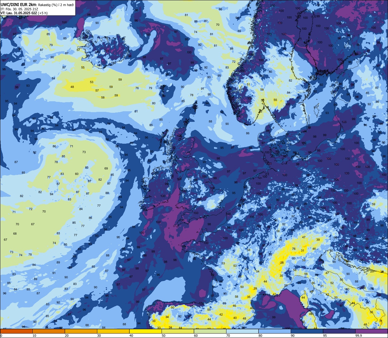Click the 'VT: Lau. 31.05.2025 02Z' line
Viewport: 388px width, 338px height.
(19, 13)
